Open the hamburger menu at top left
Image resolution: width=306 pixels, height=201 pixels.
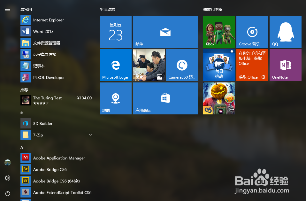[8, 9]
